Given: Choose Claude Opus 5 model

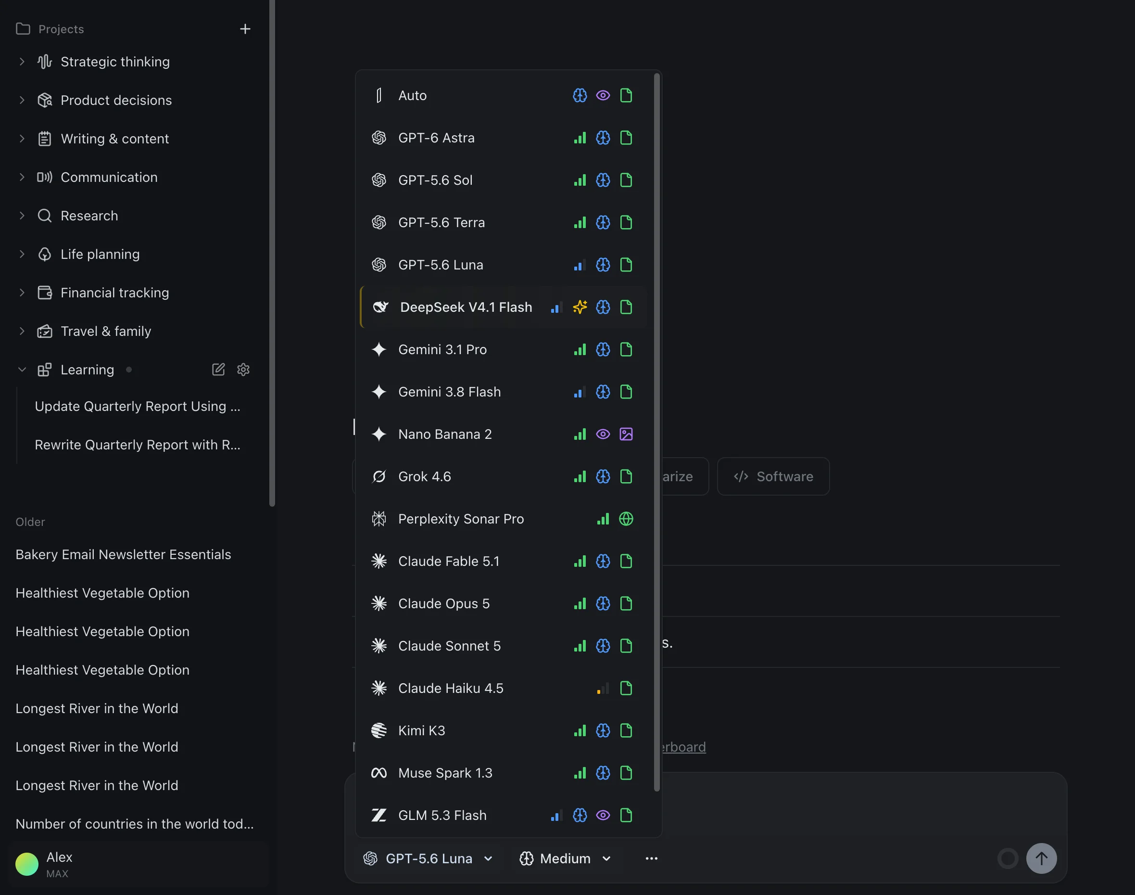Looking at the screenshot, I should pos(504,604).
